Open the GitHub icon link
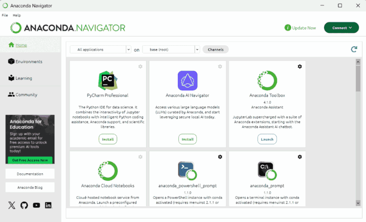The height and width of the screenshot is (222, 366). click(x=24, y=205)
